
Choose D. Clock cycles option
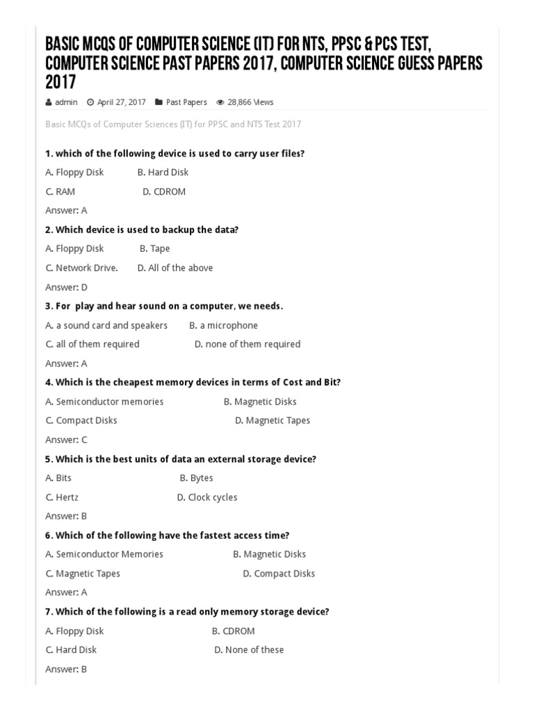(x=207, y=497)
